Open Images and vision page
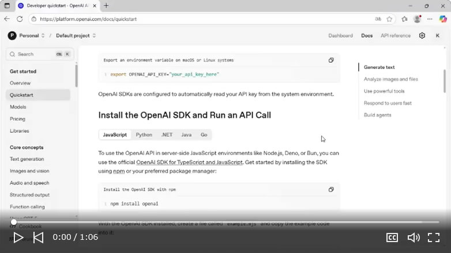Screen dimensions: 451x253 tap(29, 171)
